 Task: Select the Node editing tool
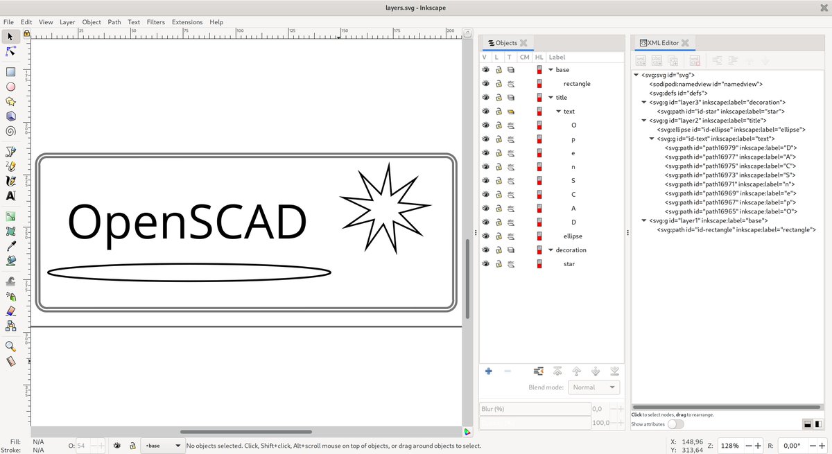coord(10,51)
